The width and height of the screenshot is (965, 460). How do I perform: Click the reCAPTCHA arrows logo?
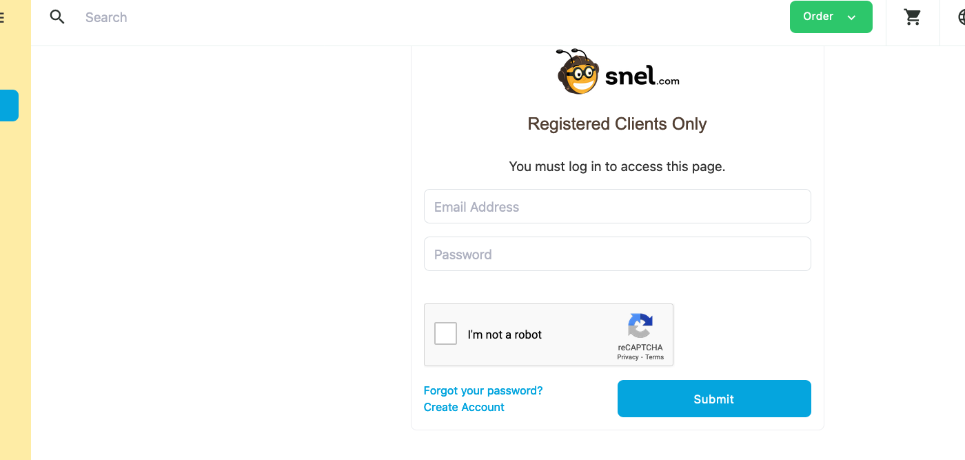[x=640, y=326]
